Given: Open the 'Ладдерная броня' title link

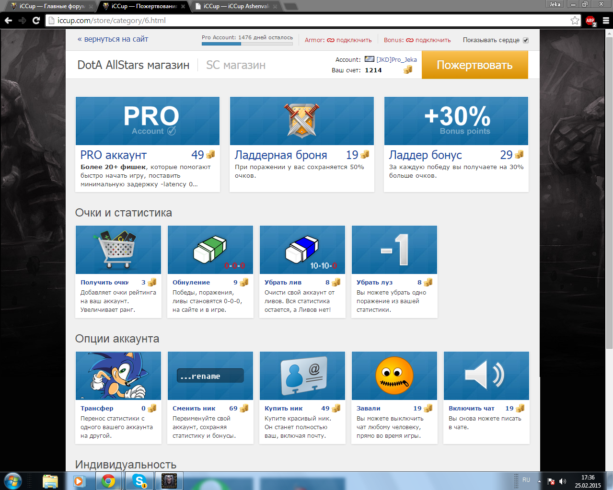Looking at the screenshot, I should (x=281, y=155).
